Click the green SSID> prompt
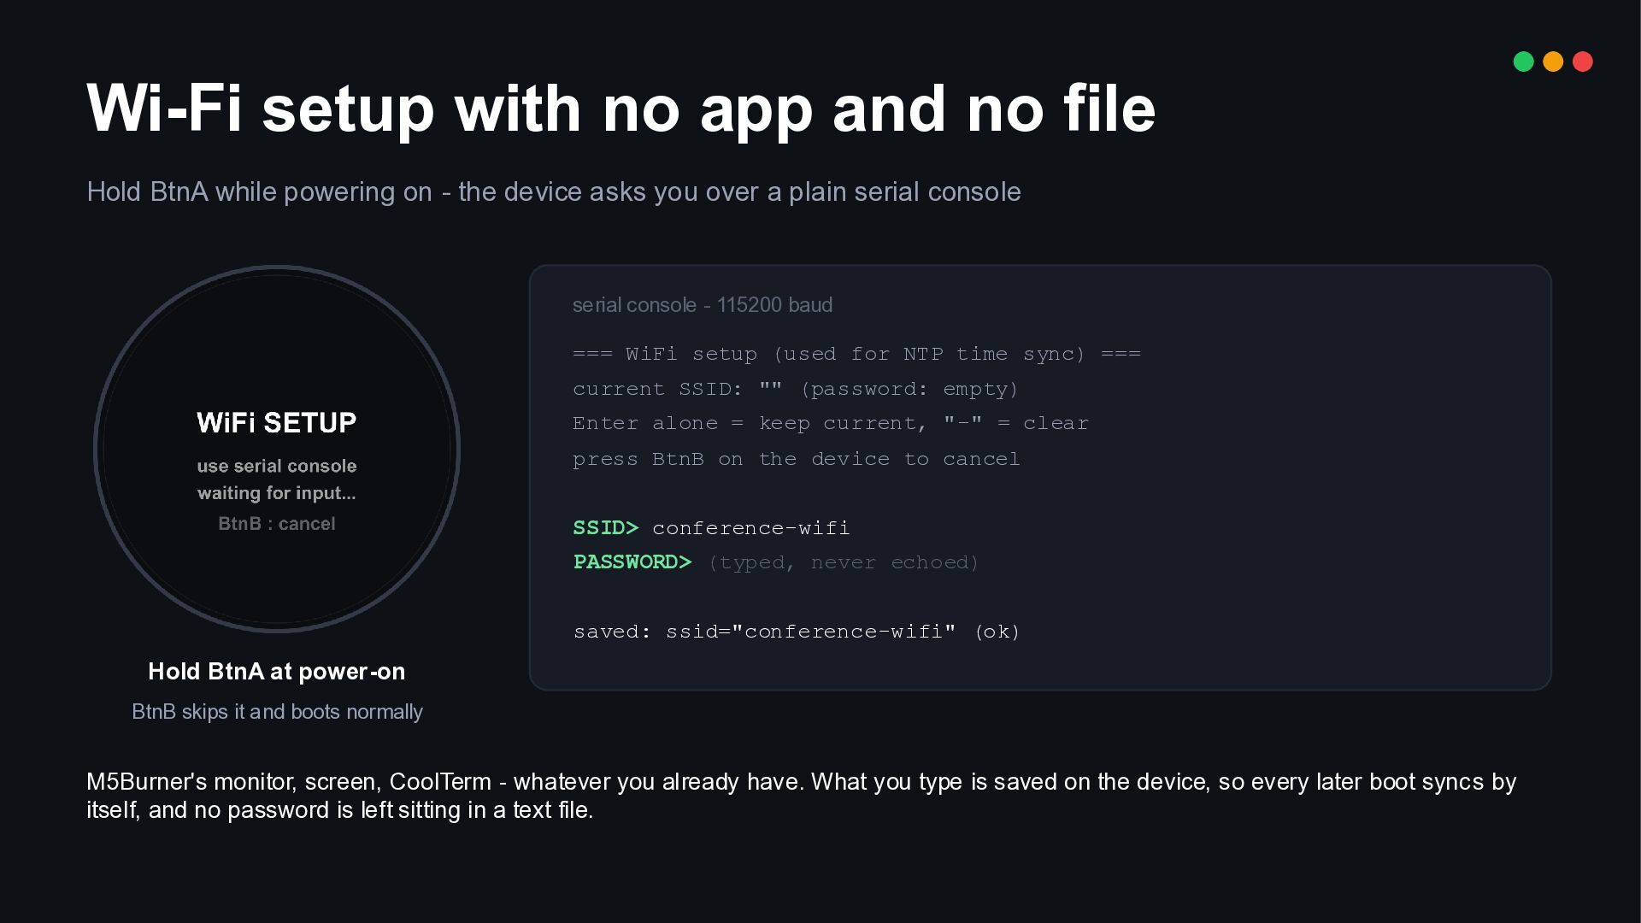 [606, 528]
